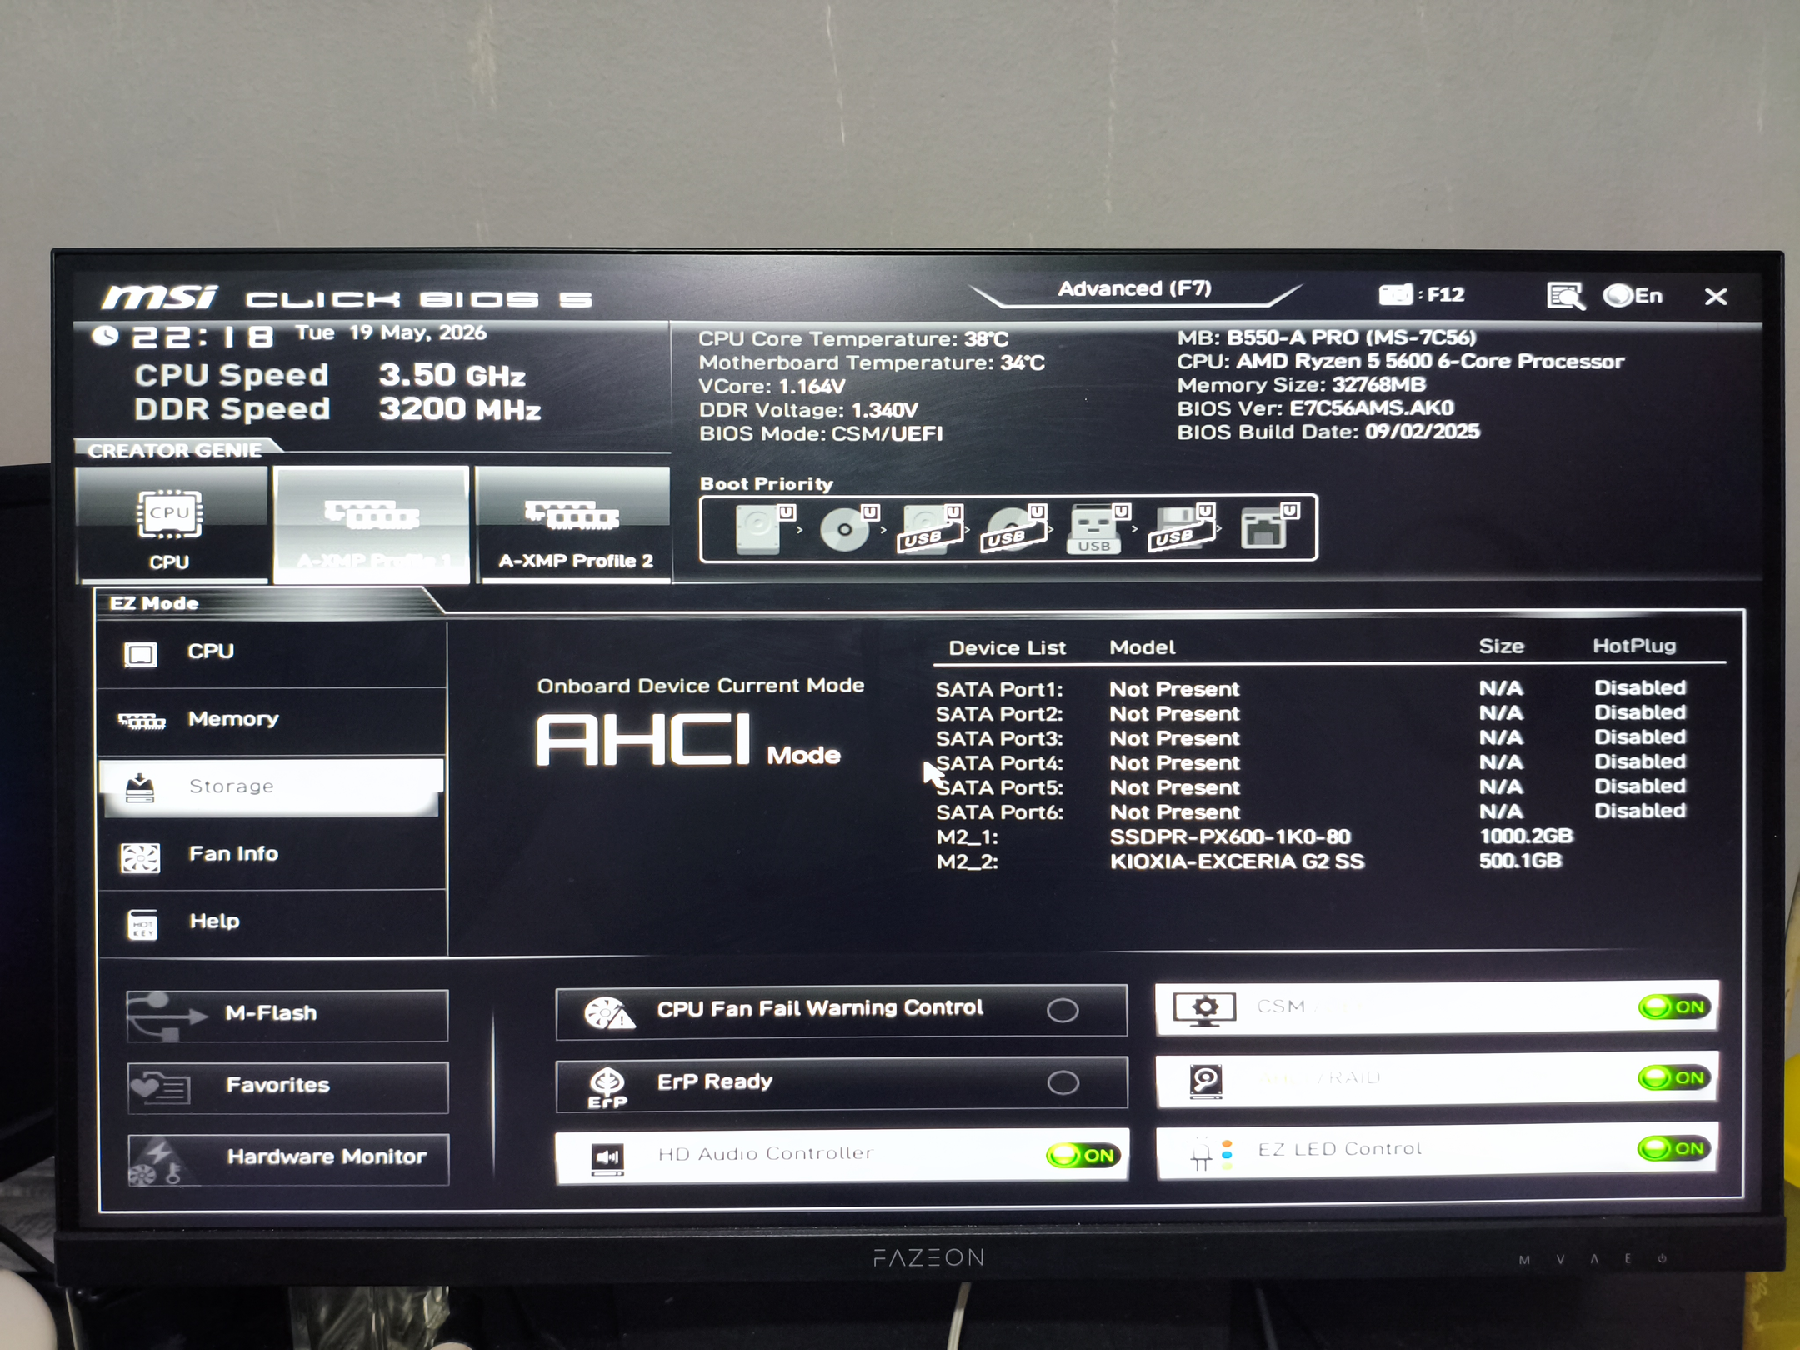This screenshot has width=1800, height=1350.
Task: Click the AHCI/RAID disk magnifier icon
Action: tap(1205, 1081)
